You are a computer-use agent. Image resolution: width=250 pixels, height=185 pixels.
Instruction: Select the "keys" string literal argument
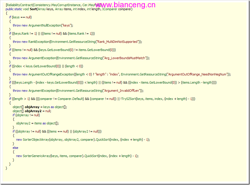pos(67,25)
